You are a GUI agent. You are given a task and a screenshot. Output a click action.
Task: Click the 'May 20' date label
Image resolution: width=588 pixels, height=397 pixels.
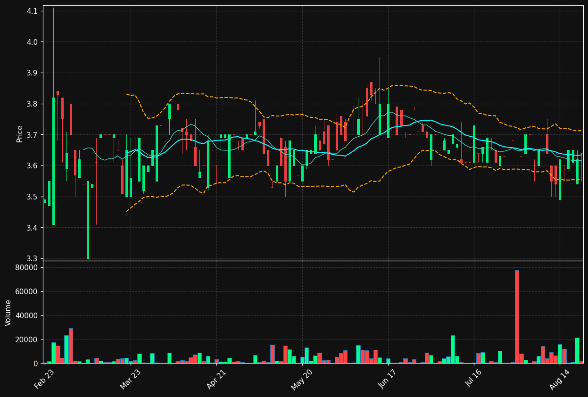click(x=302, y=380)
